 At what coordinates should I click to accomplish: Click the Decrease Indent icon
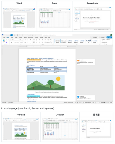[x=42, y=40]
